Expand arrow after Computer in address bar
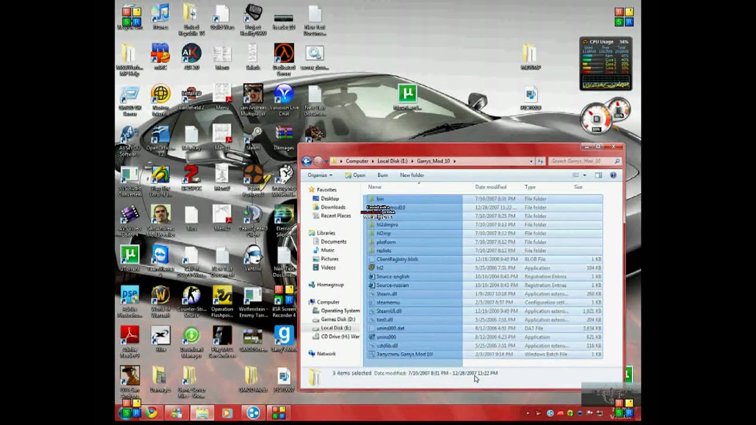Image resolution: width=756 pixels, height=425 pixels. 372,161
